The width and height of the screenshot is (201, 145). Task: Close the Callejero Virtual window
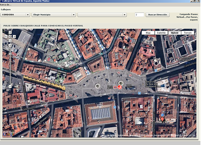198,1
